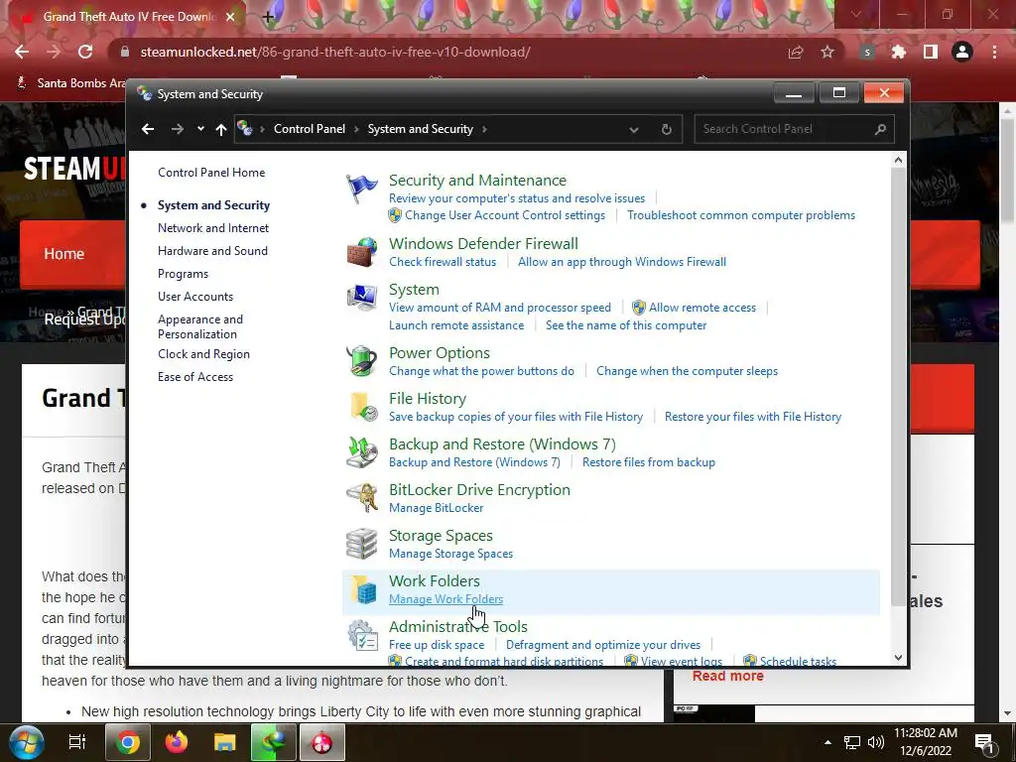Select Clock and Region category
The width and height of the screenshot is (1016, 762).
[x=203, y=354]
